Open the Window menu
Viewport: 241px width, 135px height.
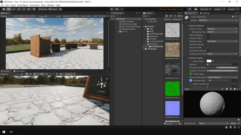pyautogui.click(x=51, y=5)
